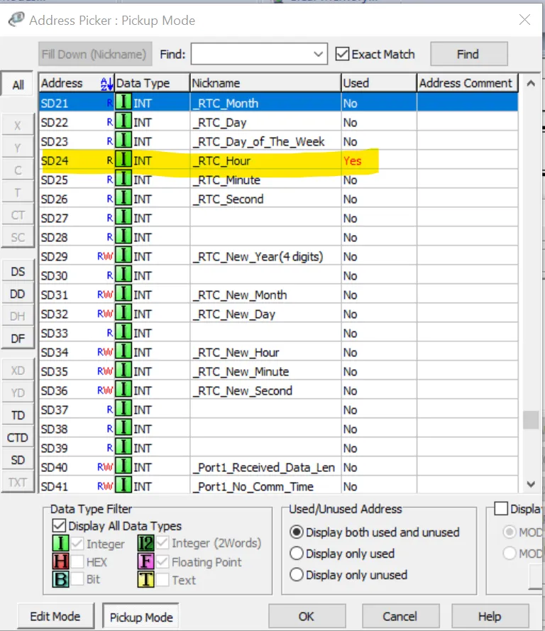Click the vertical scrollbar thumb
The height and width of the screenshot is (631, 545).
tap(531, 419)
